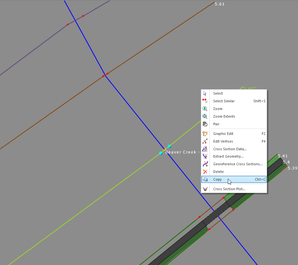Click the Zoom magnifier icon

point(205,109)
